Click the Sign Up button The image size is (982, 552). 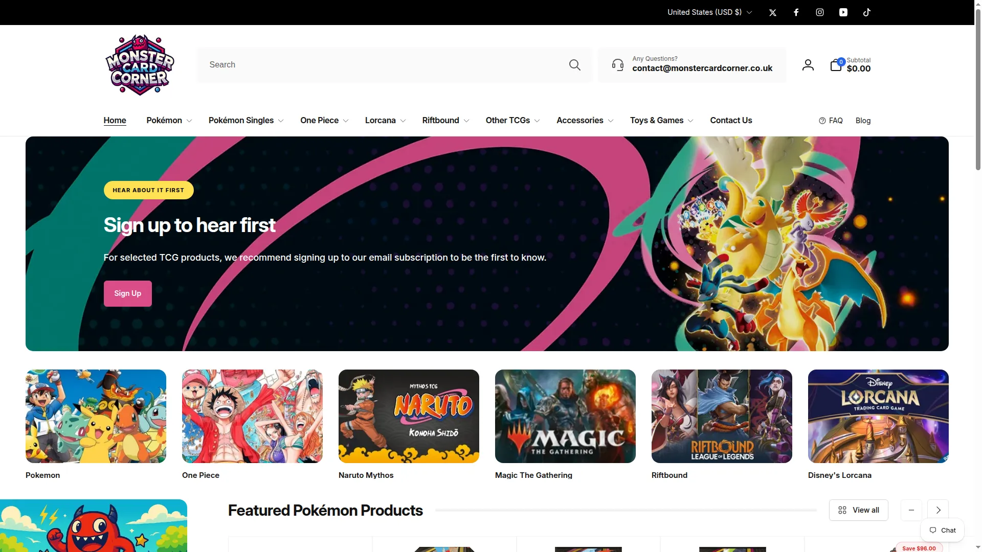tap(128, 293)
